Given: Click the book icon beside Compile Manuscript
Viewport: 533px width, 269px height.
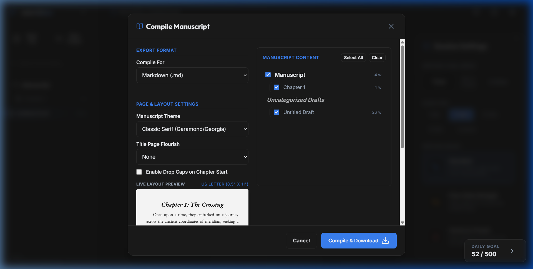Looking at the screenshot, I should click(140, 26).
